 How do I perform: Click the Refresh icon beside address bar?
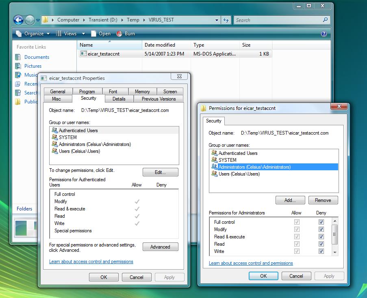point(226,20)
